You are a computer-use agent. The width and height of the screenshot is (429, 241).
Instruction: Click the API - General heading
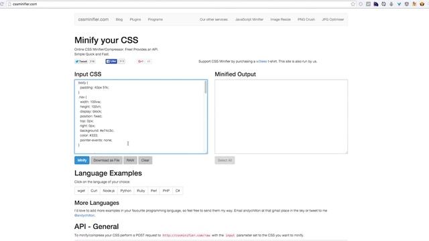point(97,226)
